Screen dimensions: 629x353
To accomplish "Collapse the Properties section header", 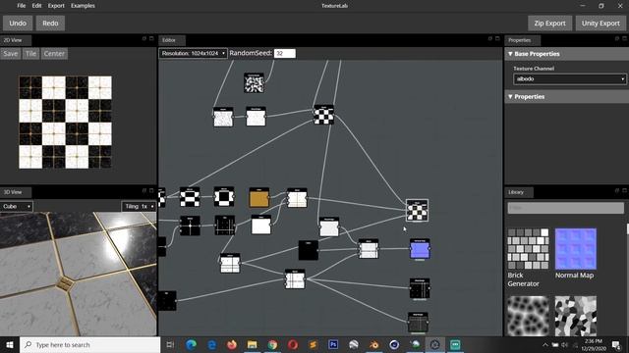I will (x=566, y=96).
